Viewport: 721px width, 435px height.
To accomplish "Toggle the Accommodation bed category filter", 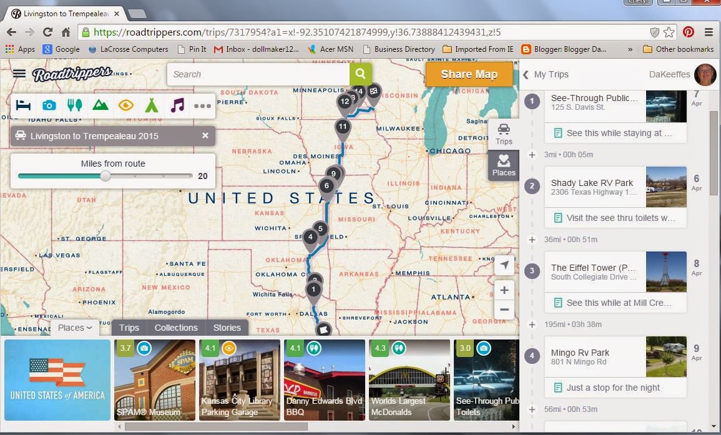I will 23,105.
